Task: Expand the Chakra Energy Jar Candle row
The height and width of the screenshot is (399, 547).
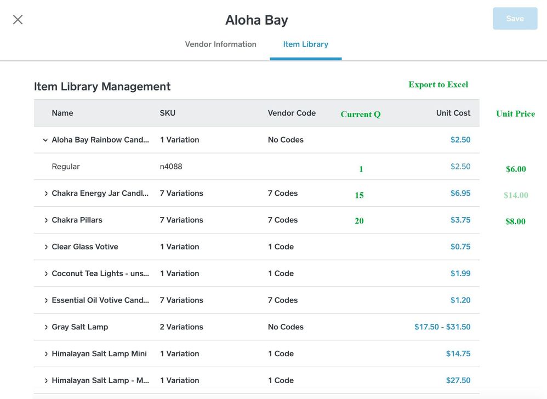Action: click(46, 193)
